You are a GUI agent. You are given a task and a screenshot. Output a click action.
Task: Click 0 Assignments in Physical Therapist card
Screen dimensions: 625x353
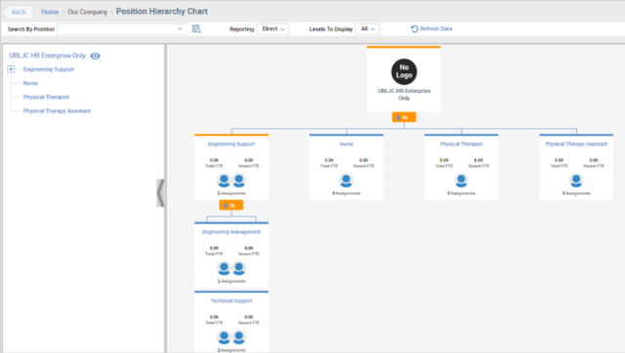[461, 193]
